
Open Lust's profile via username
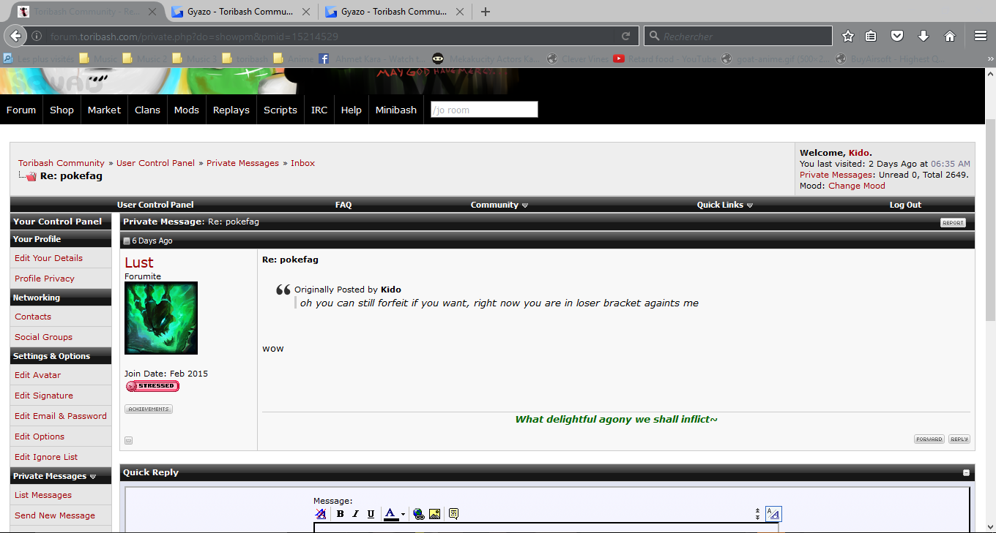click(x=139, y=262)
